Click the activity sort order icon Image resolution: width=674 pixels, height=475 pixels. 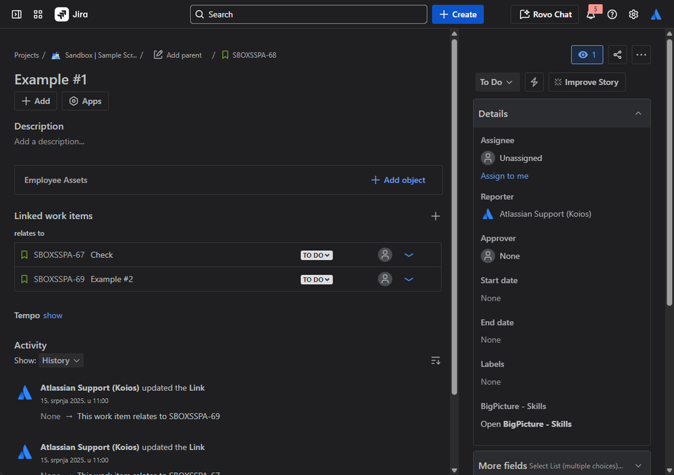(435, 360)
